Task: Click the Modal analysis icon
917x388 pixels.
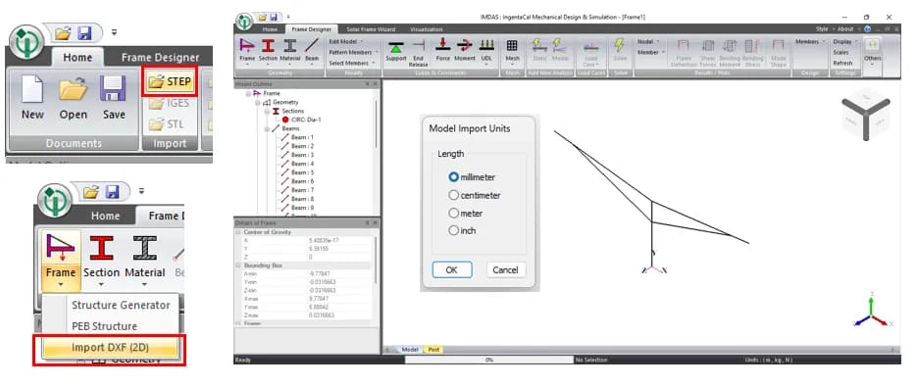Action: pyautogui.click(x=560, y=46)
